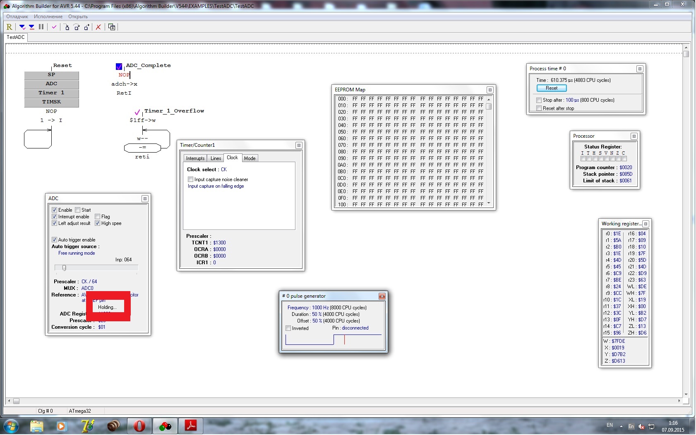Image resolution: width=696 pixels, height=435 pixels.
Task: Open the Clock select 'CK' value selector
Action: coord(224,170)
